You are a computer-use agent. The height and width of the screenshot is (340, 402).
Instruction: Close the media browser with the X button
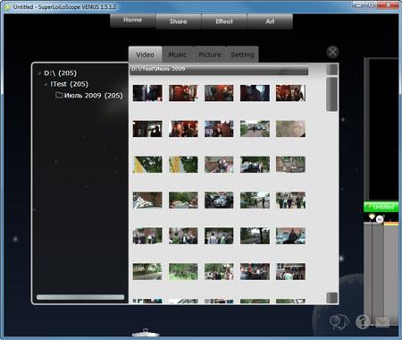tap(332, 52)
